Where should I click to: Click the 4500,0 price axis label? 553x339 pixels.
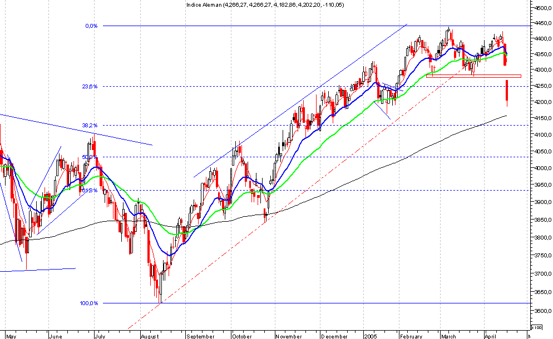tap(543, 8)
